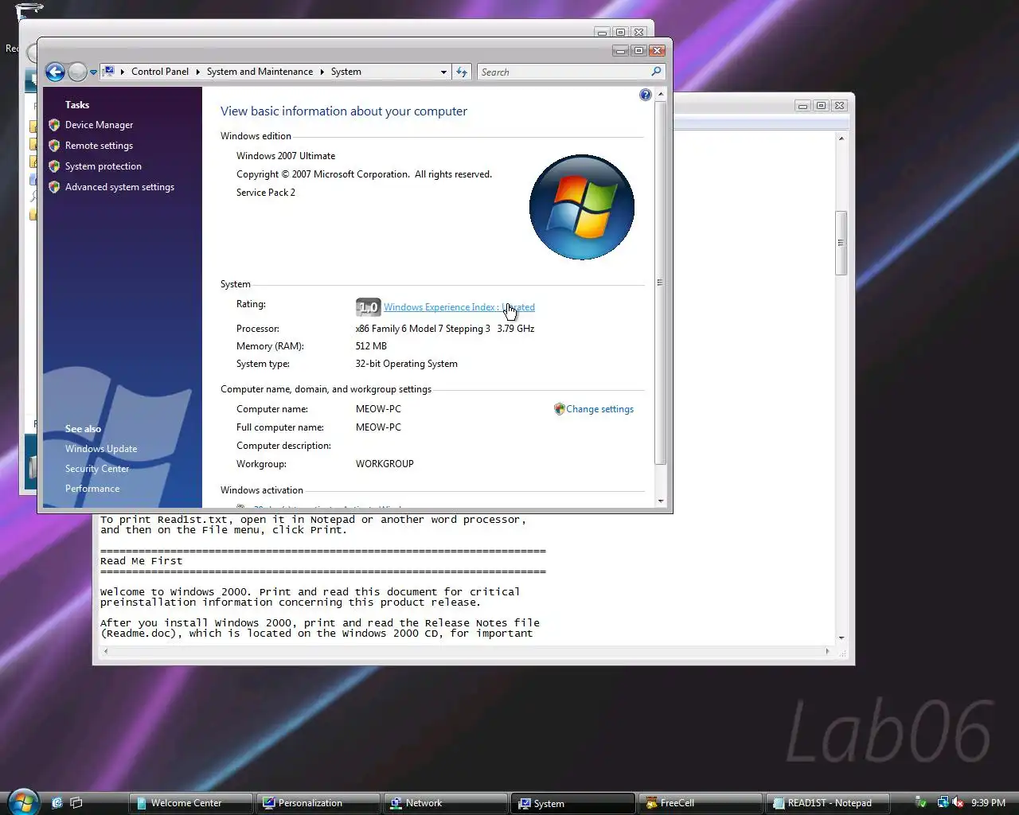
Task: Expand arrow after Control Panel breadcrumb
Action: coord(198,72)
